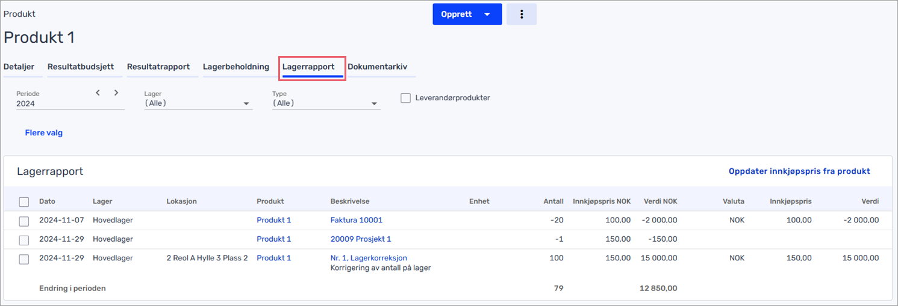Click the Lokasjon column header
The width and height of the screenshot is (898, 306).
click(182, 201)
